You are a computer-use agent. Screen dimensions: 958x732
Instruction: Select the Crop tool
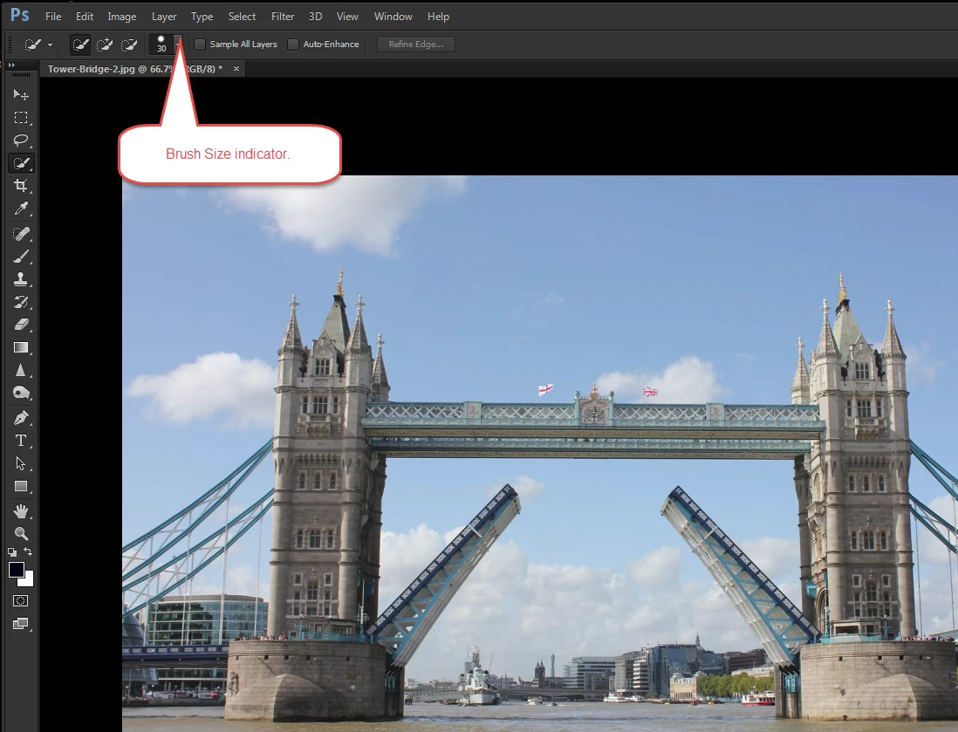(x=21, y=186)
